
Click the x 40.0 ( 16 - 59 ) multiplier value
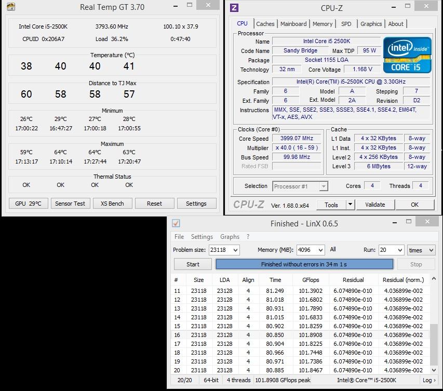tap(297, 147)
